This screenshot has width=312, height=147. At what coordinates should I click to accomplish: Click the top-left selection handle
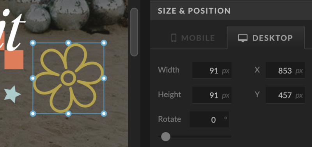(x=33, y=43)
